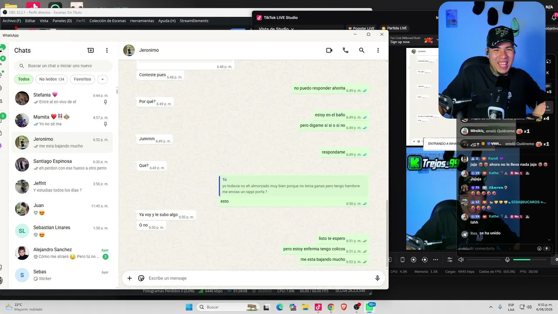Click the record button in TikTok Studio

point(414,260)
